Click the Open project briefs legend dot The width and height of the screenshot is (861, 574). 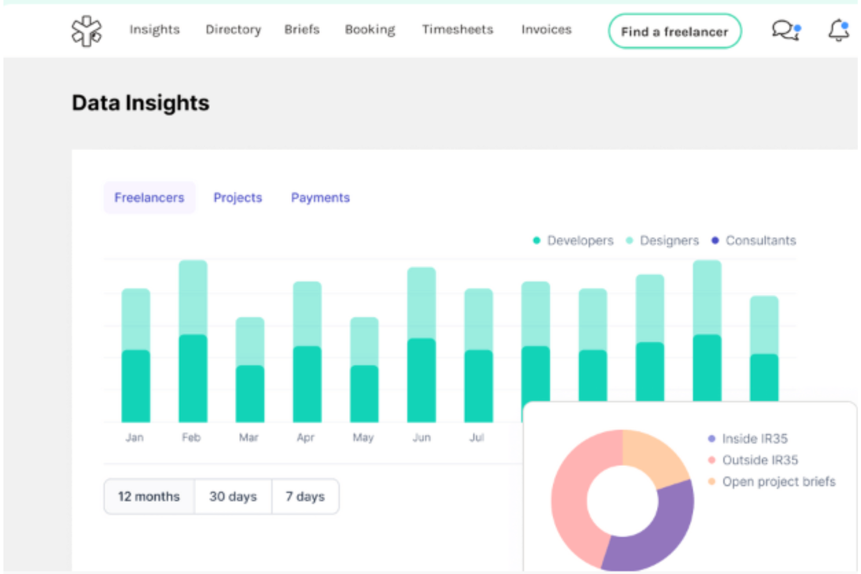point(710,482)
